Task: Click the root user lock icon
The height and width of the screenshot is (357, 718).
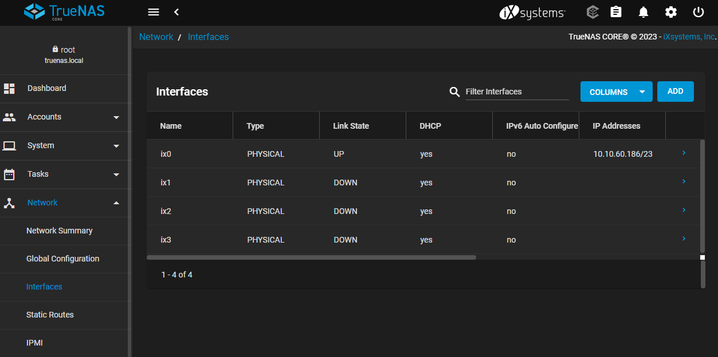Action: [x=55, y=49]
